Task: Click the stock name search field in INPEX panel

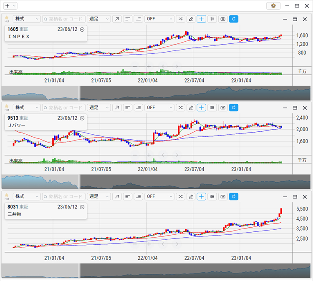Action: (63, 19)
